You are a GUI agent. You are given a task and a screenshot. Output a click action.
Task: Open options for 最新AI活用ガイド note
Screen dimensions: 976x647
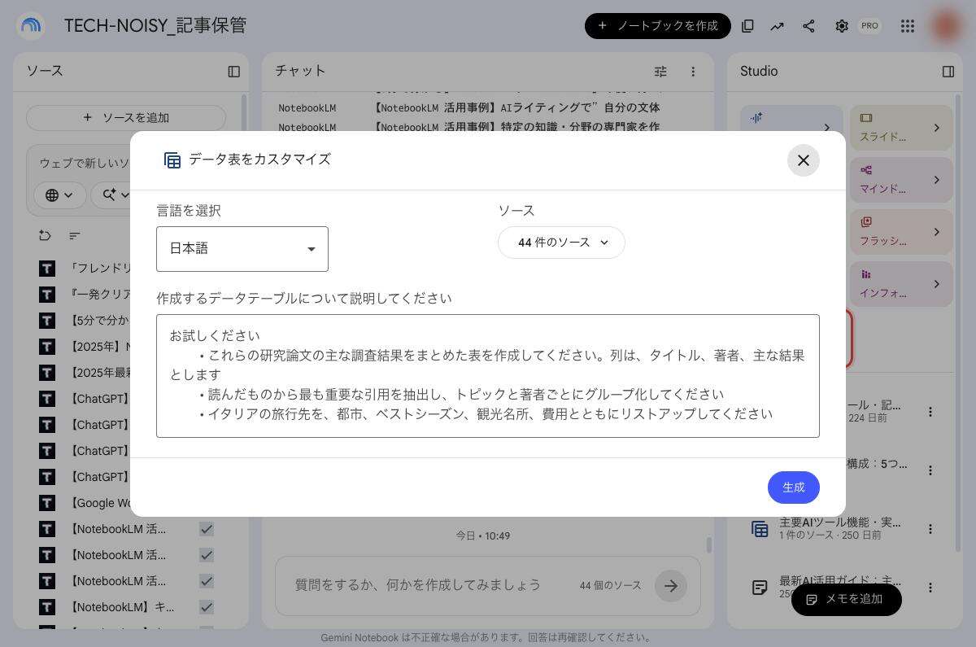tap(930, 588)
